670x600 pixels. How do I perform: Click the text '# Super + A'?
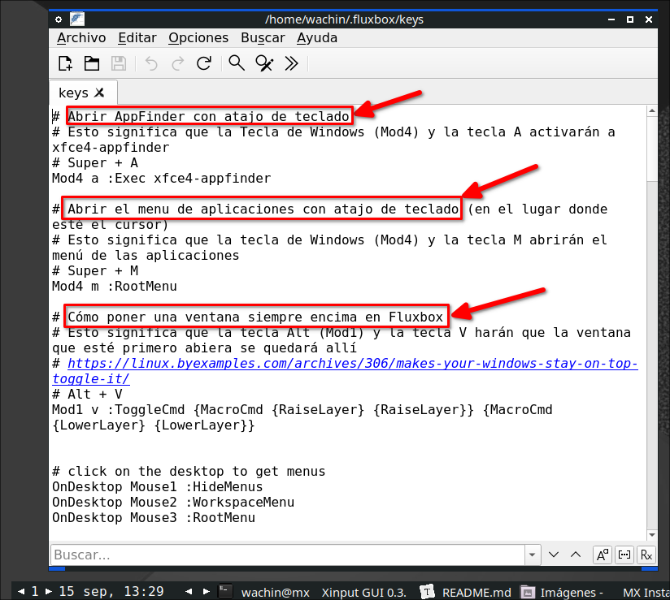(95, 163)
